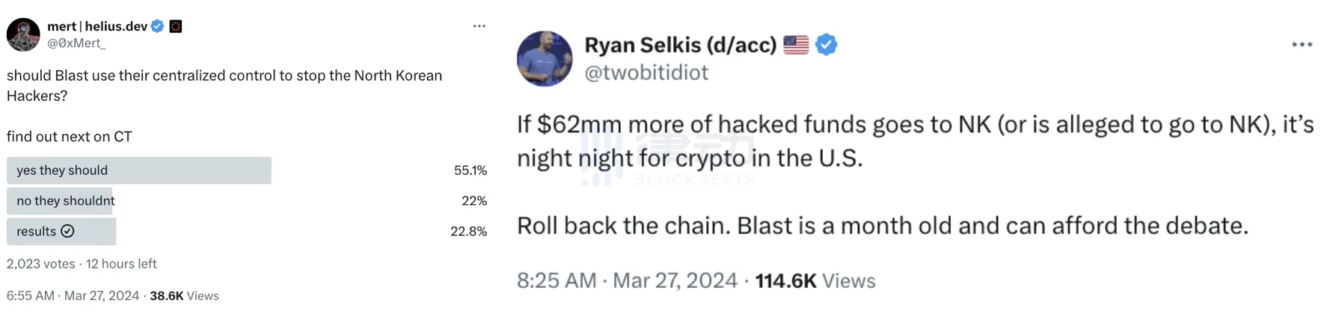Click the US flag emoji next to Ryan Selkis
1336x311 pixels.
[x=796, y=45]
